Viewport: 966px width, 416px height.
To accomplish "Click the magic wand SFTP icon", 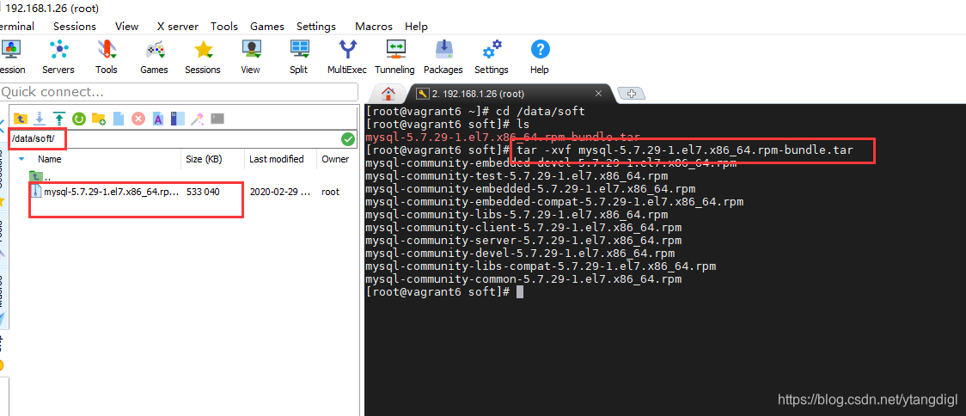I will tap(197, 119).
